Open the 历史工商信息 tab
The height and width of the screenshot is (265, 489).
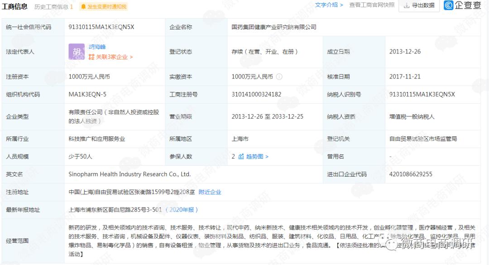click(53, 7)
